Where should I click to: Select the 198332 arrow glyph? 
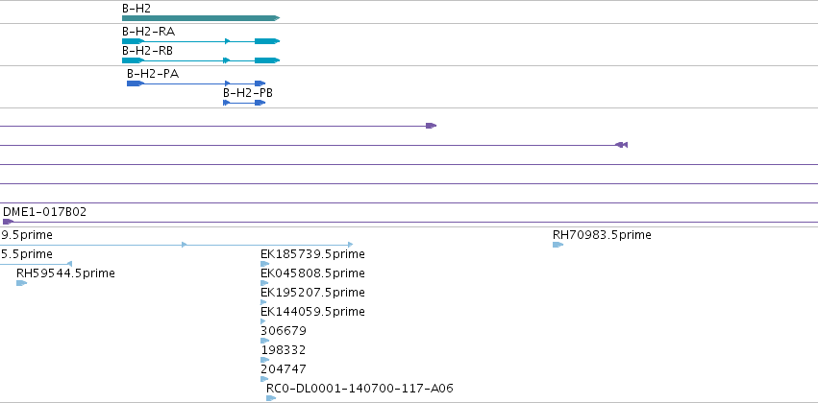click(265, 361)
